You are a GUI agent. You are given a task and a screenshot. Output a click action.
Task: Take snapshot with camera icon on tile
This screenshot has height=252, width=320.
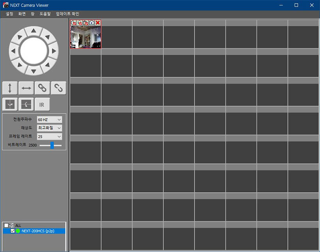click(x=92, y=23)
